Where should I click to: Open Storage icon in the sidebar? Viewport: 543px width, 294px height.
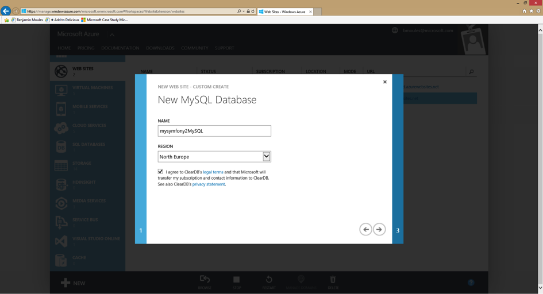61,166
